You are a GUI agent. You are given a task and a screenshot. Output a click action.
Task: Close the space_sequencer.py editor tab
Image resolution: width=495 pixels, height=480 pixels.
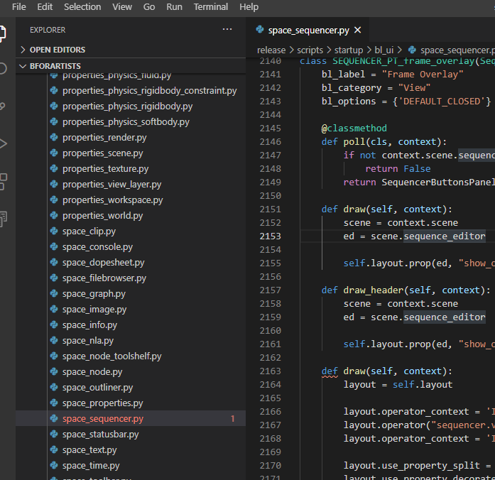[x=358, y=30]
